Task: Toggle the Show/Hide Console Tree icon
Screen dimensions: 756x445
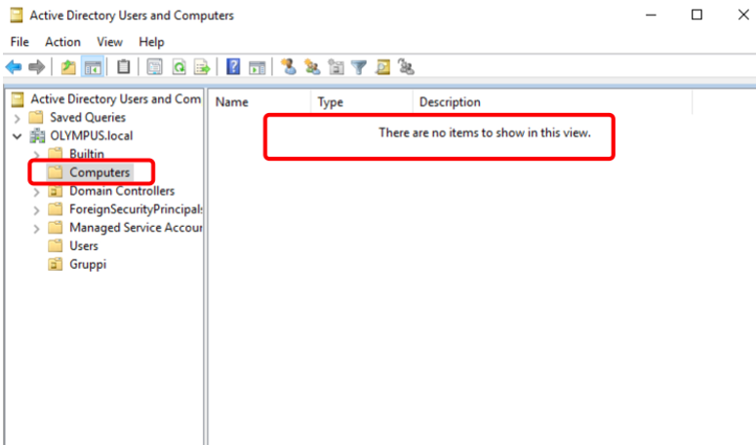Action: 93,67
